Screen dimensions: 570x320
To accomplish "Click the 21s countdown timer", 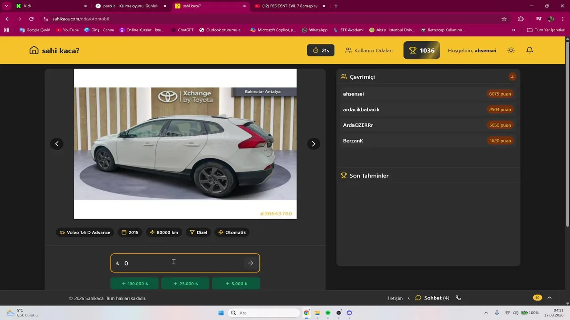I will [x=321, y=50].
